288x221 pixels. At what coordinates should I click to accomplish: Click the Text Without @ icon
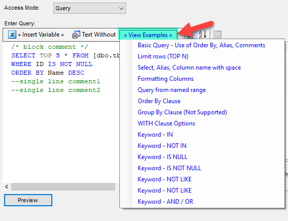(76, 35)
